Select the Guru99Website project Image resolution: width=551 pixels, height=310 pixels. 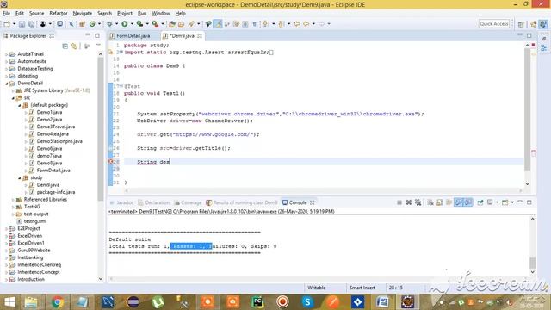coord(34,251)
